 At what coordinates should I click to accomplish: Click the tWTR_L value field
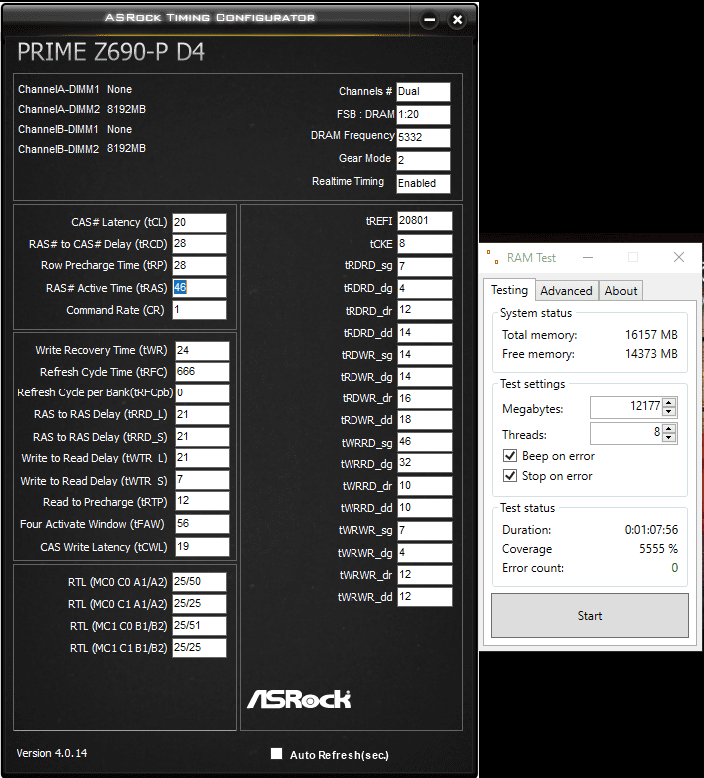coord(202,458)
